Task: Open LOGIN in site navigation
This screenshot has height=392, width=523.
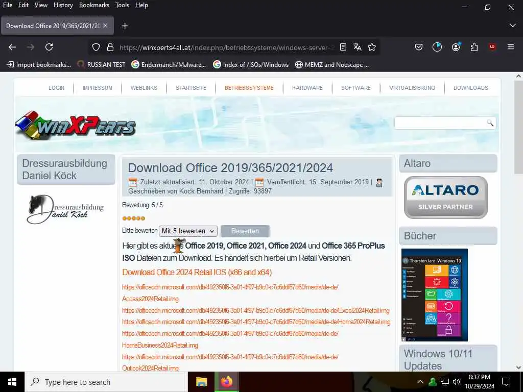Action: click(56, 88)
